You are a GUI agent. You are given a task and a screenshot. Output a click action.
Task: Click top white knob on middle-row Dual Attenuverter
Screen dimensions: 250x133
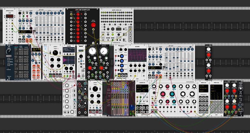pyautogui.click(x=209, y=49)
